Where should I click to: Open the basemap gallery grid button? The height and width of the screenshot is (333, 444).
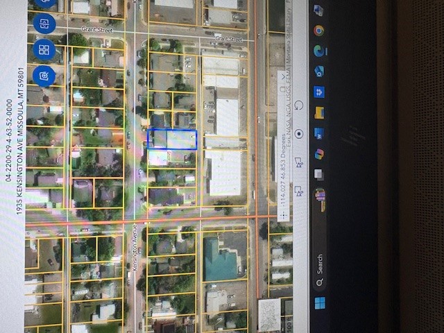tap(44, 49)
